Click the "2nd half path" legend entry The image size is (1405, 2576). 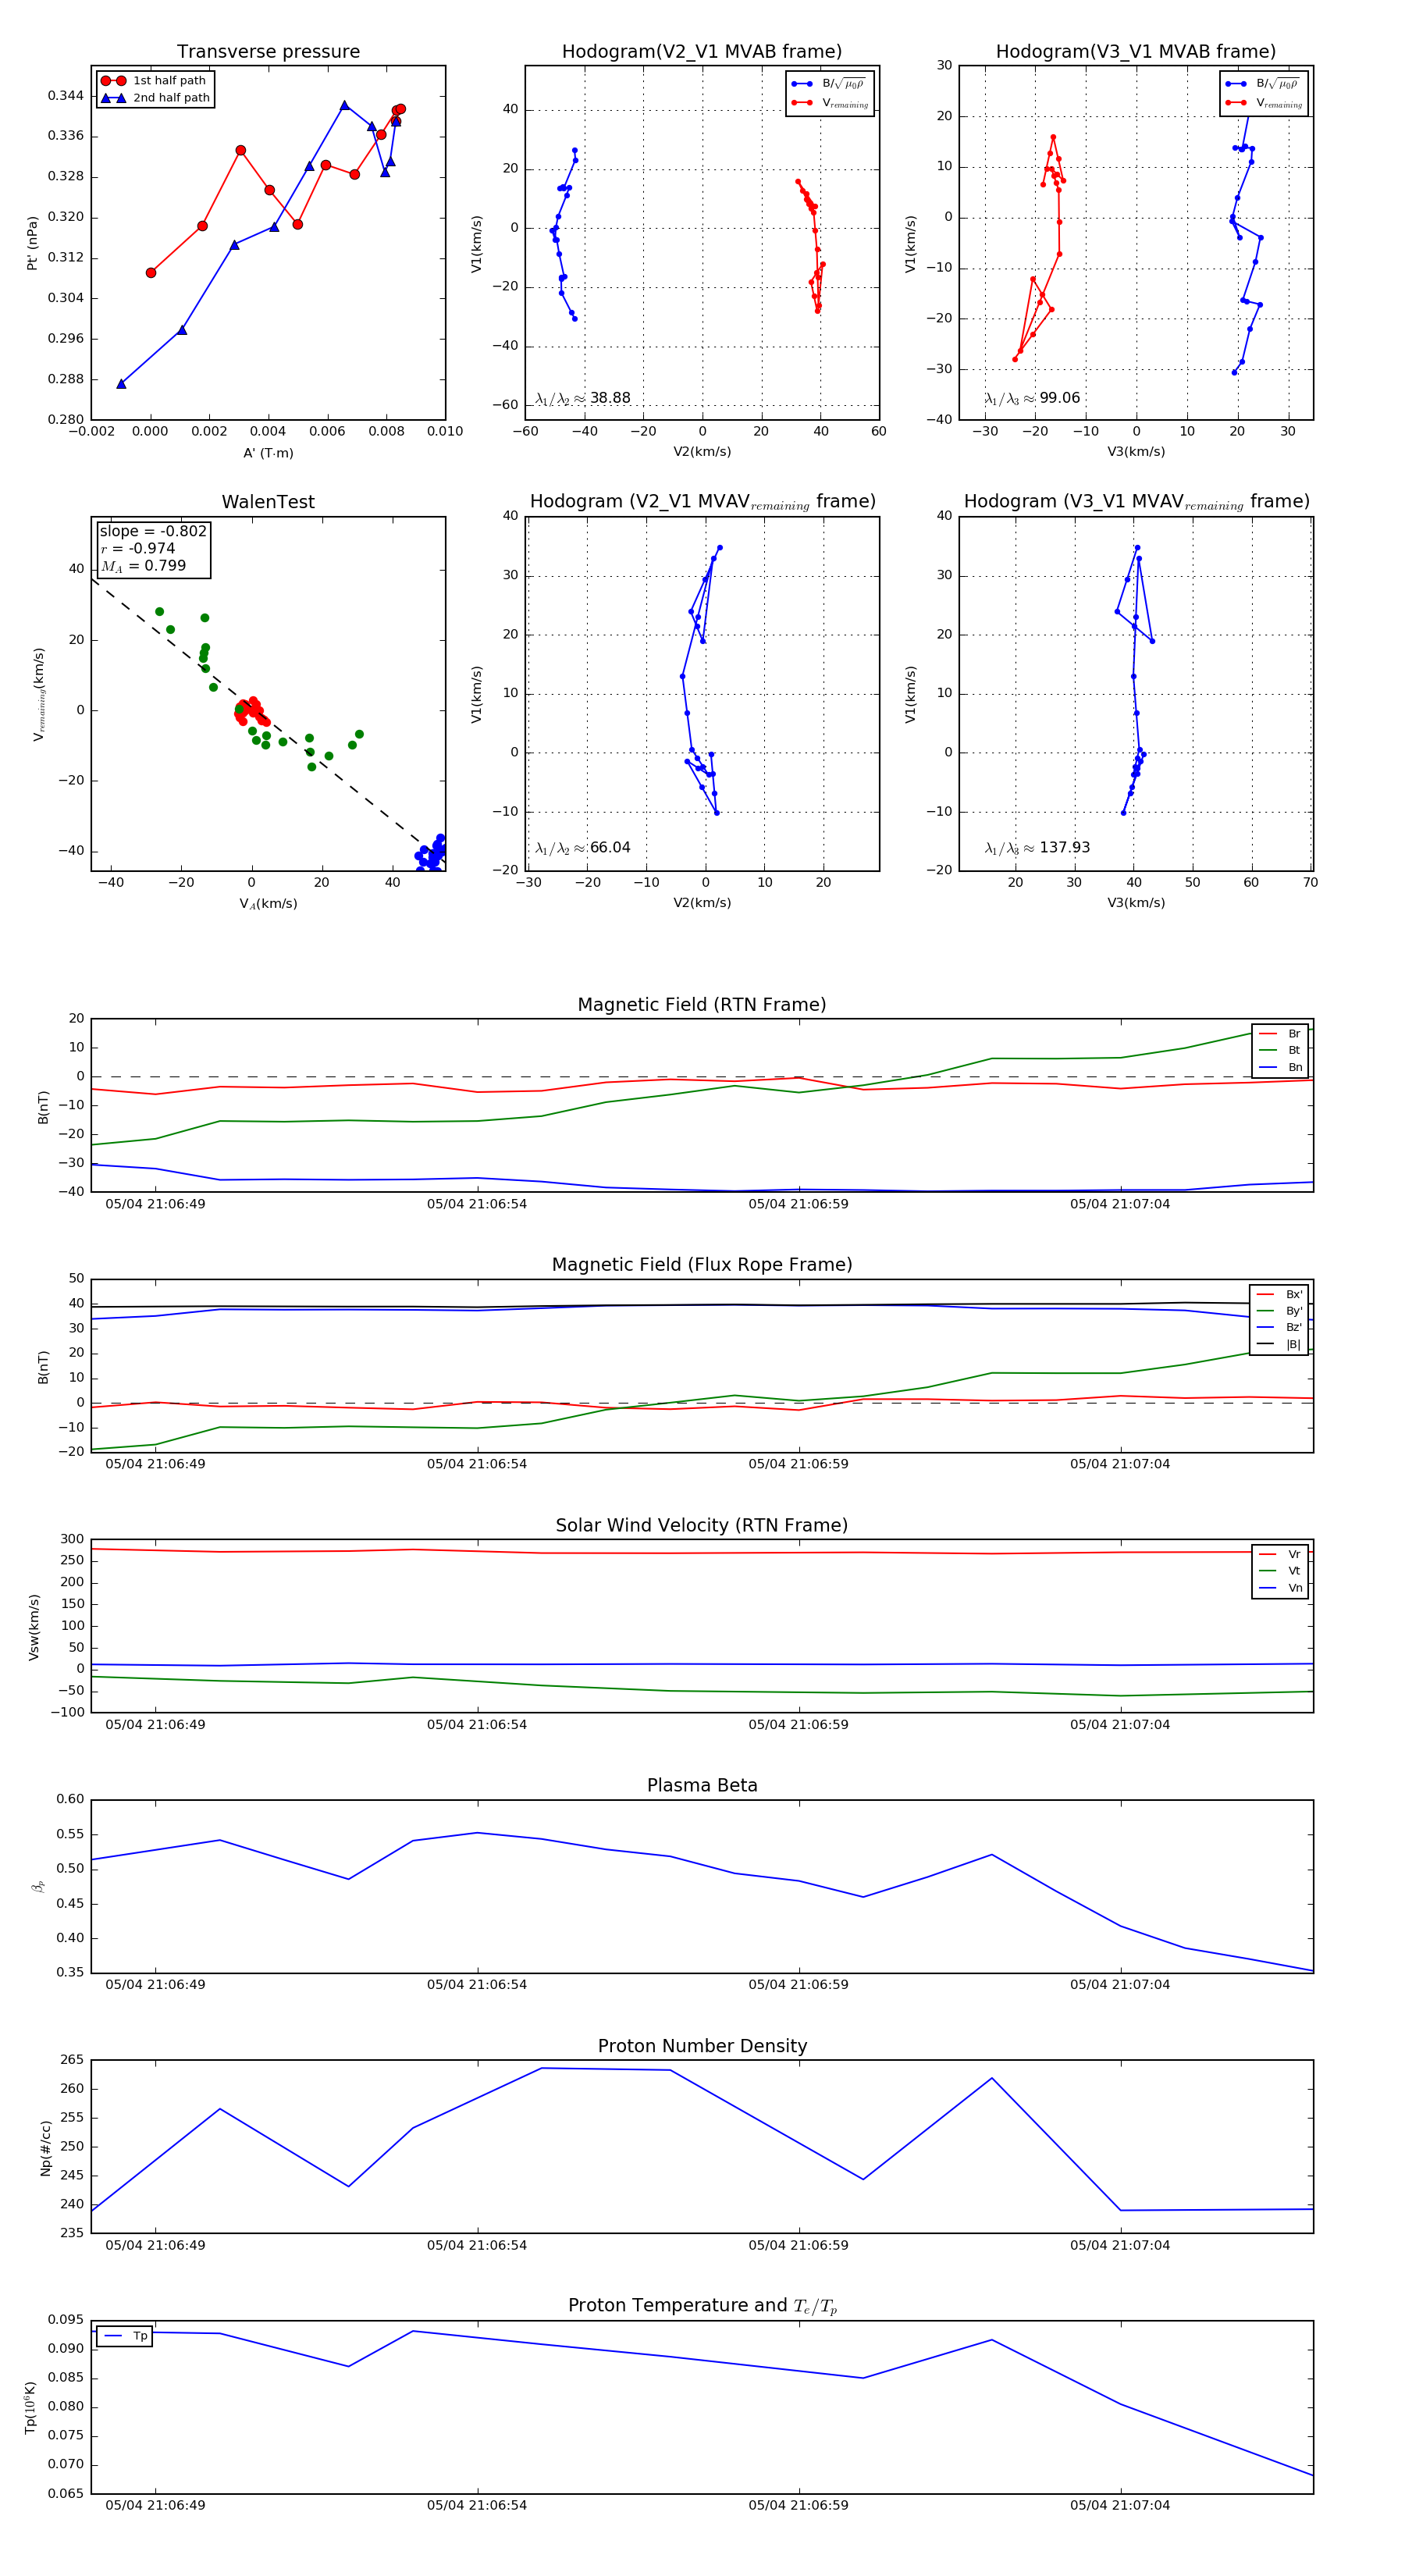tap(156, 98)
